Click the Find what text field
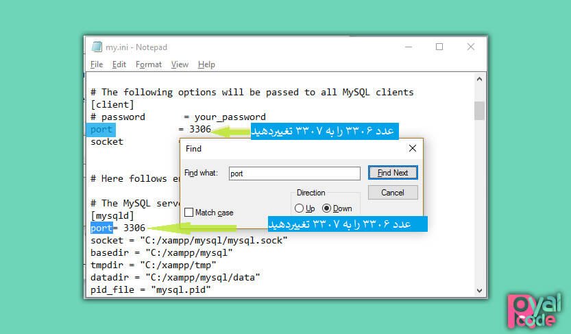 pos(295,174)
